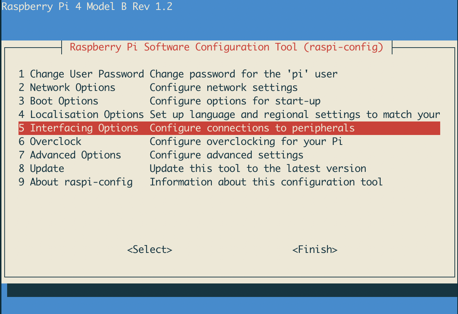The width and height of the screenshot is (458, 314).
Task: Select the Change User Password entry
Action: (x=81, y=74)
